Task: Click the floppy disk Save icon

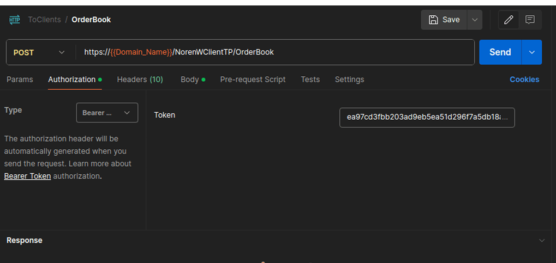Action: click(434, 20)
